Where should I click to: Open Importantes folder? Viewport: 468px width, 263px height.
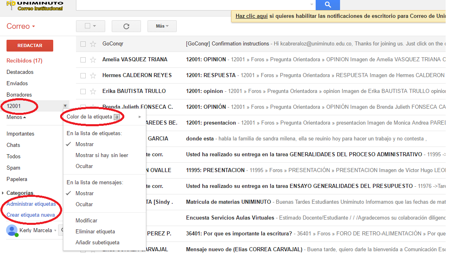pos(20,134)
